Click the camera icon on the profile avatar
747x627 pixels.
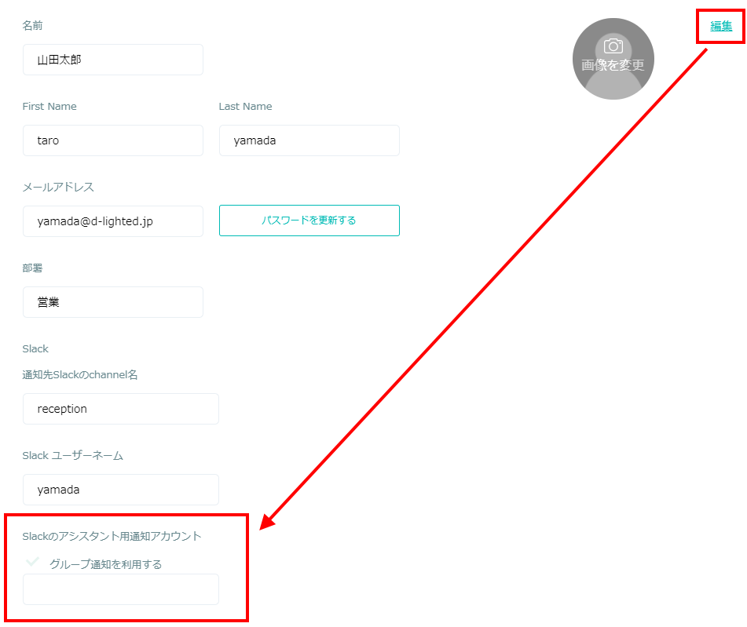613,46
